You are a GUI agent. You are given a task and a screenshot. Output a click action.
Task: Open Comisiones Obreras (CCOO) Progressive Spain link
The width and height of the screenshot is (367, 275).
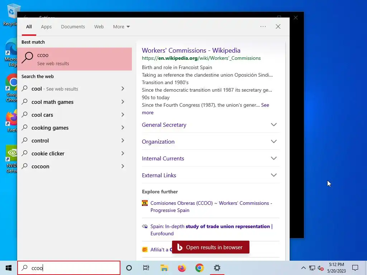211,207
